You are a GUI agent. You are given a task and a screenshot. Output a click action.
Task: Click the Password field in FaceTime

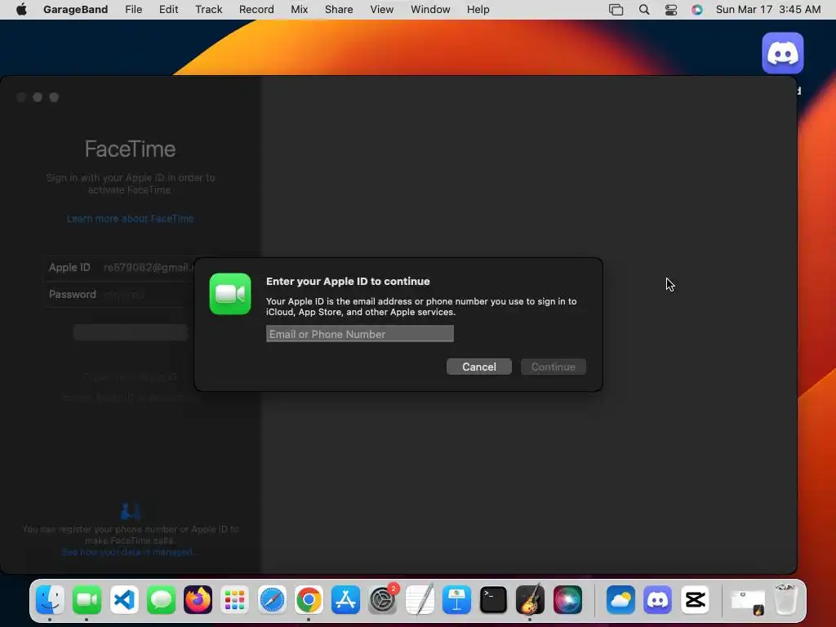(x=121, y=294)
